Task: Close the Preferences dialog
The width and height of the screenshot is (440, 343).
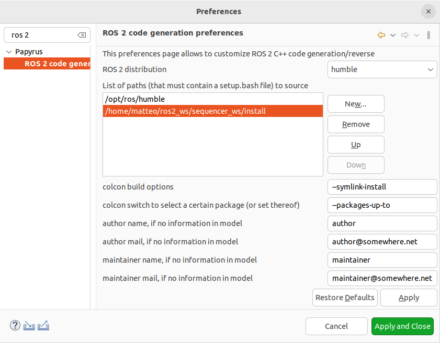Action: (428, 11)
